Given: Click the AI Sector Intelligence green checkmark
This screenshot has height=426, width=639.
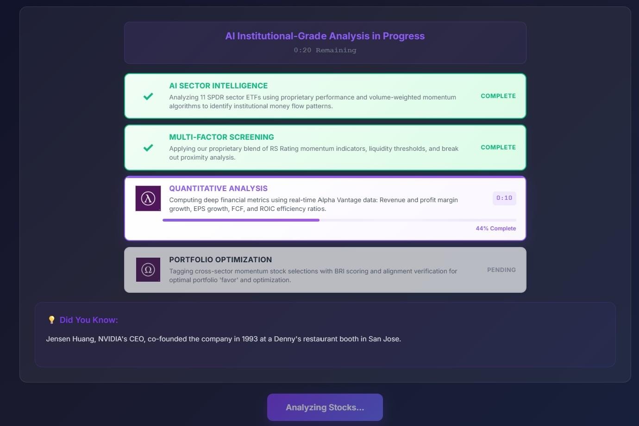Looking at the screenshot, I should [x=148, y=96].
